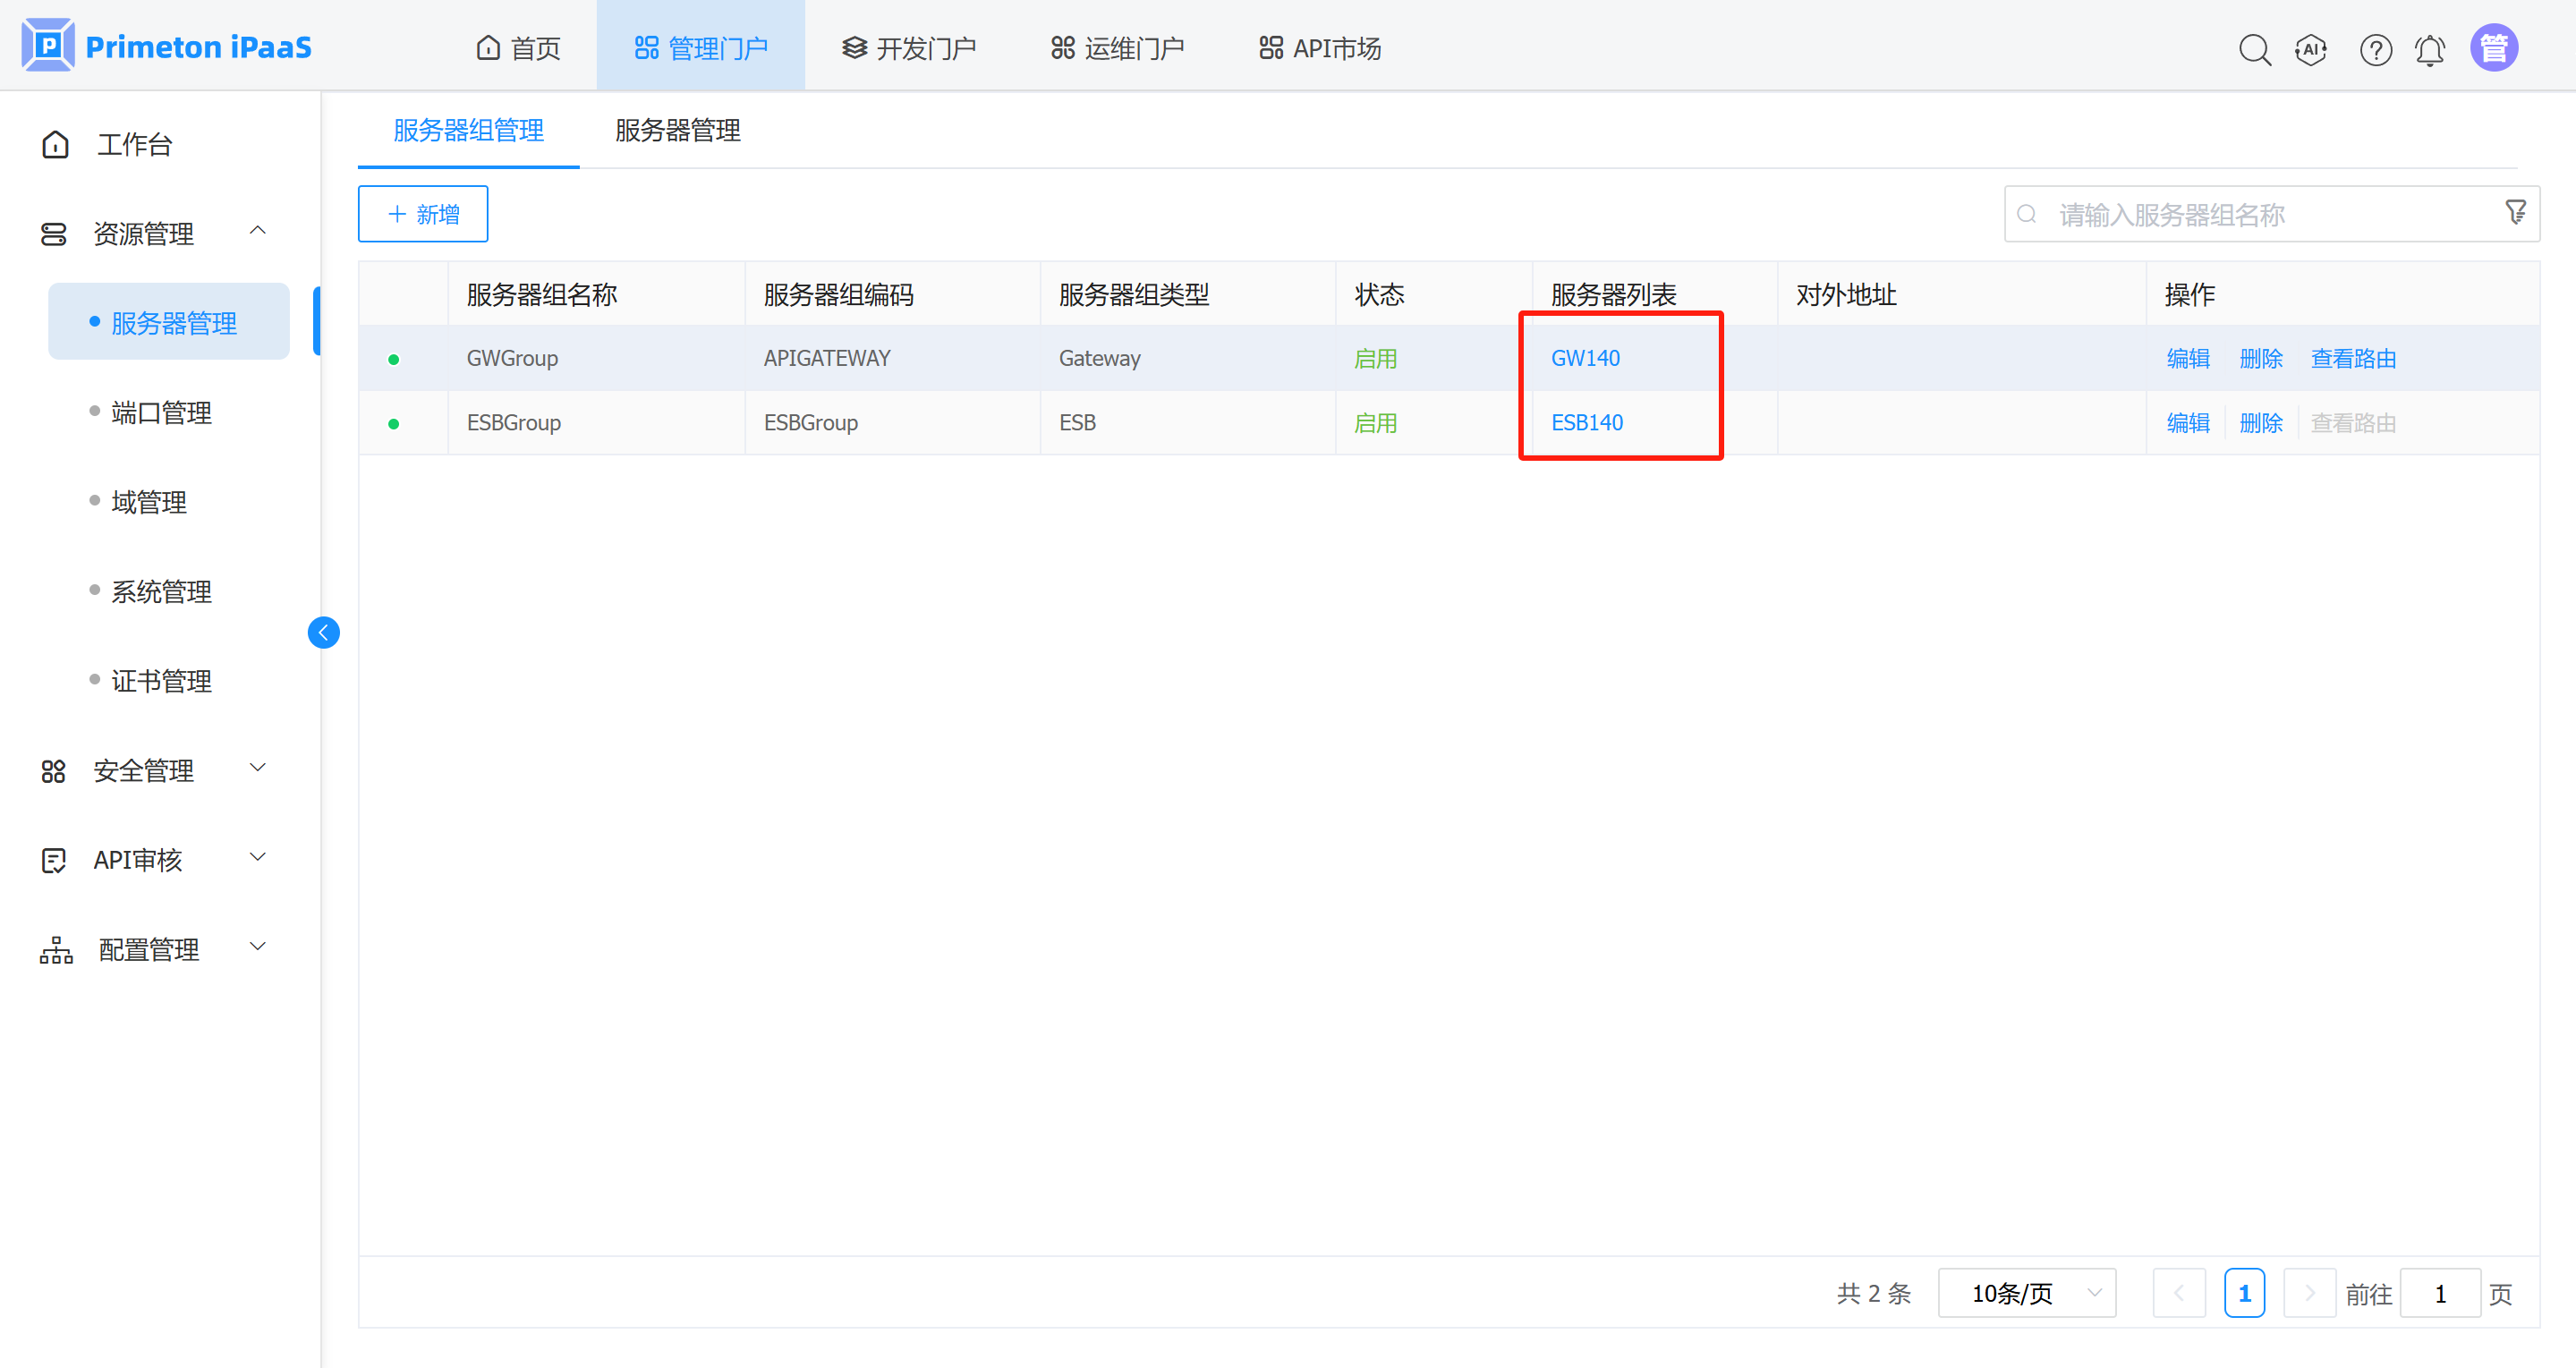The image size is (2576, 1368).
Task: Open the help icon in top bar
Action: pos(2376,48)
